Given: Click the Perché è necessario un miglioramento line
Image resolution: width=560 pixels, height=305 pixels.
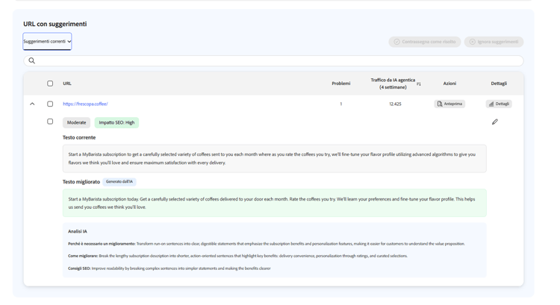Looking at the screenshot, I should click(x=267, y=244).
